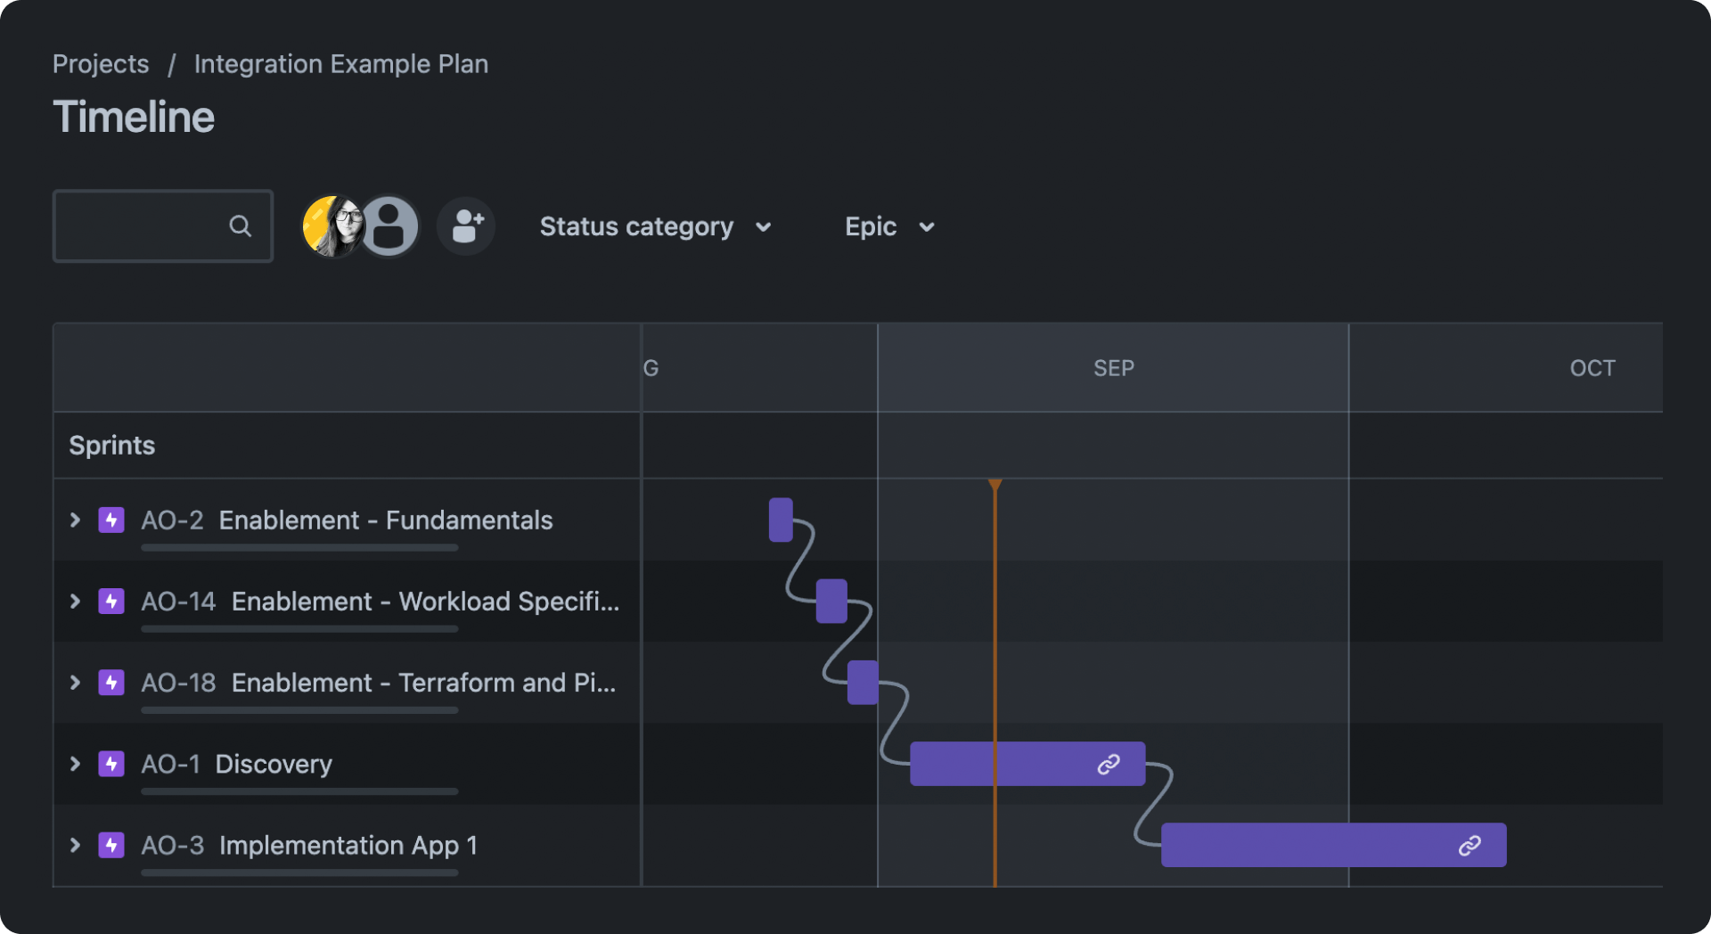Open Integration Example Plan breadcrumb link

[340, 64]
